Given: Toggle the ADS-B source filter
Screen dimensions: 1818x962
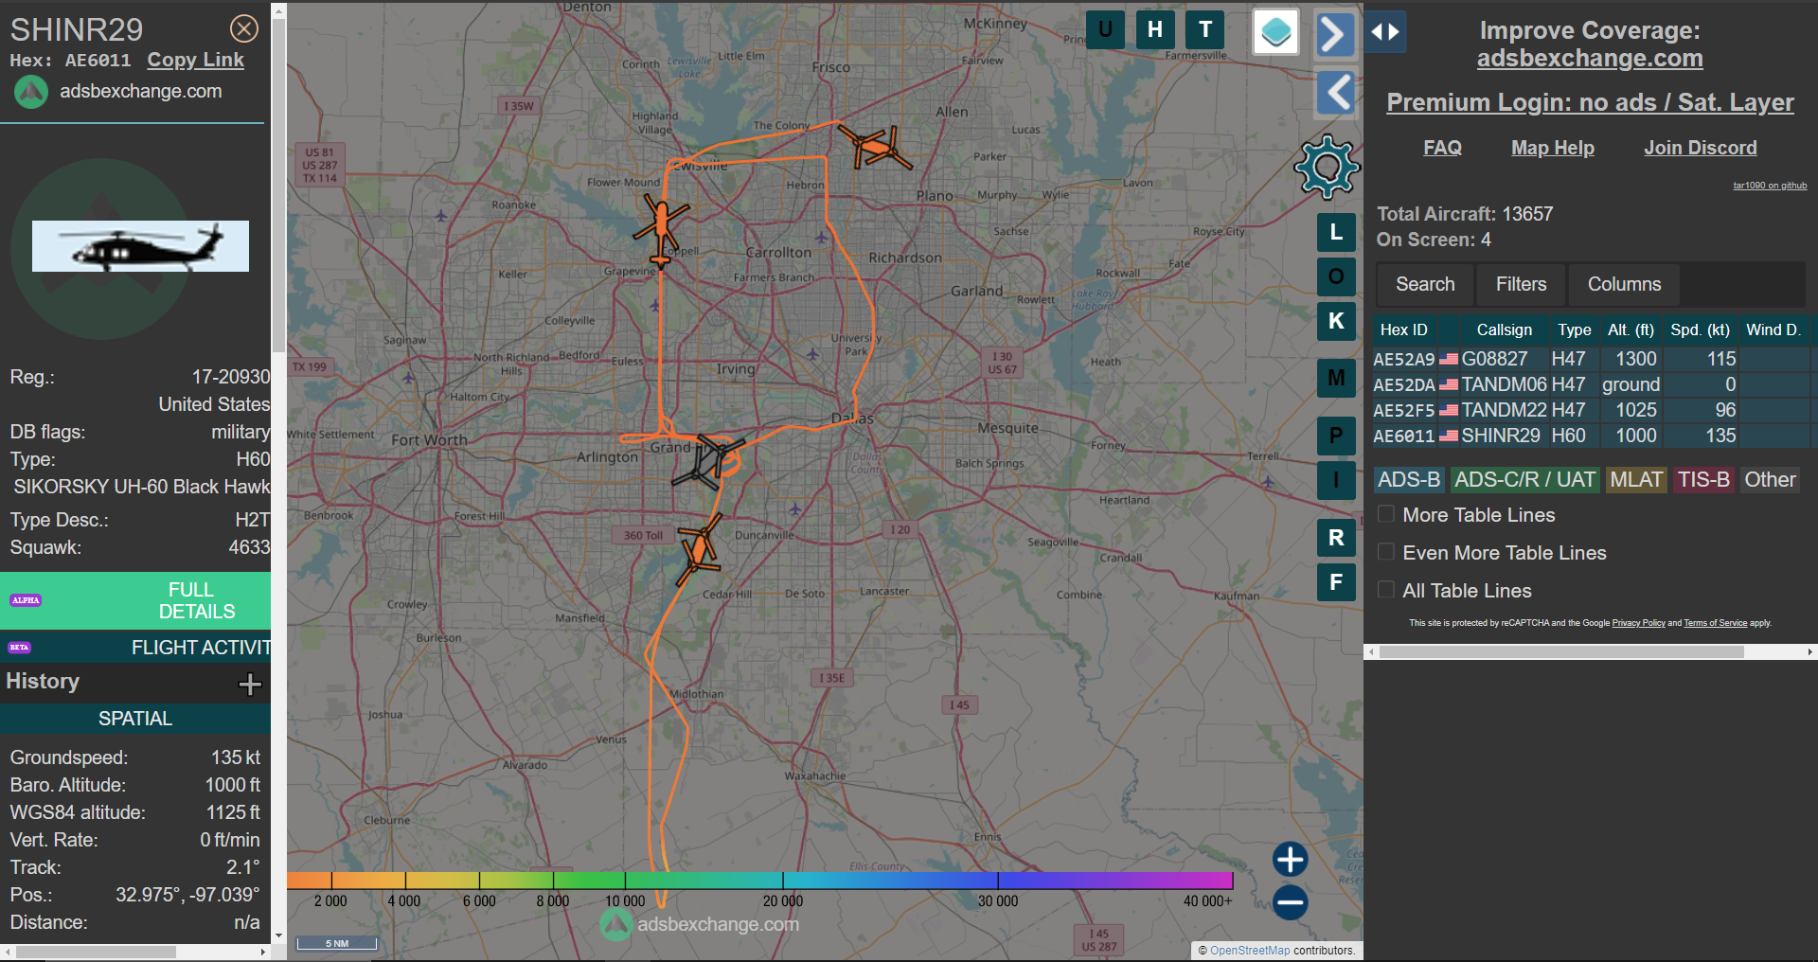Looking at the screenshot, I should pyautogui.click(x=1409, y=480).
